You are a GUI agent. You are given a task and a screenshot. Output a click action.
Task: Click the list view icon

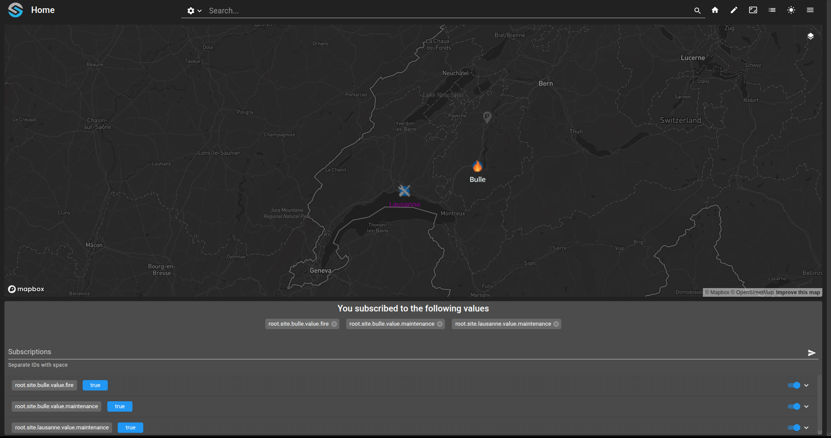click(772, 10)
